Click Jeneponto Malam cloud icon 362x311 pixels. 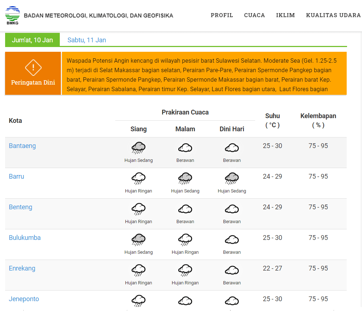tap(185, 301)
